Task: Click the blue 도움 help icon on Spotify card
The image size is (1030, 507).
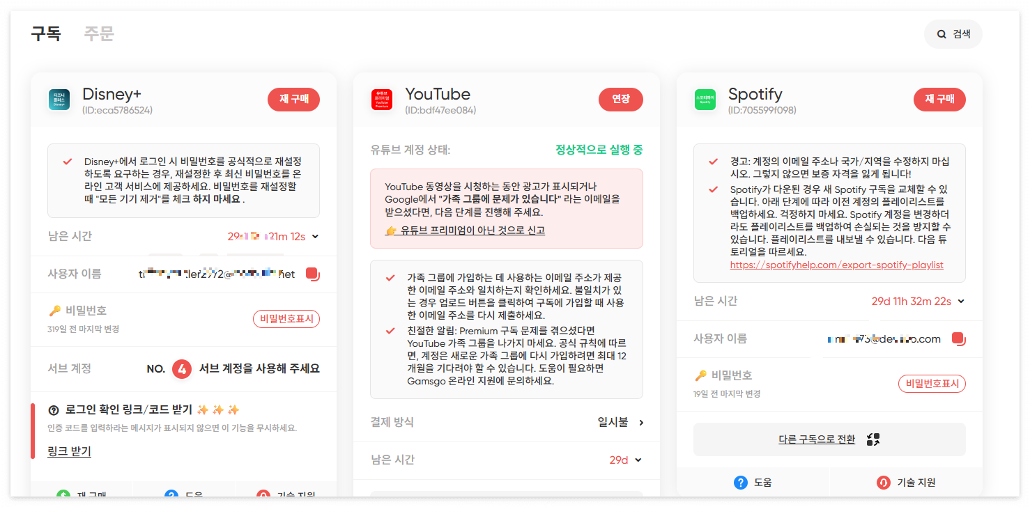Action: tap(741, 482)
